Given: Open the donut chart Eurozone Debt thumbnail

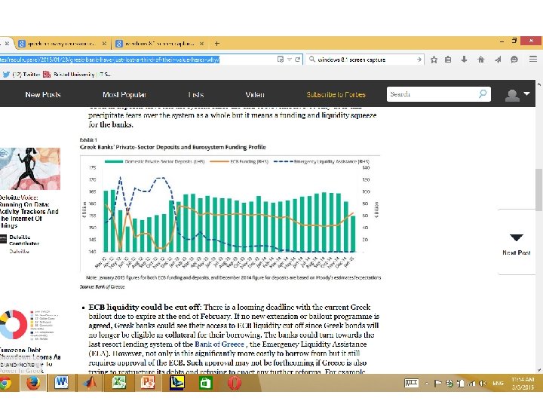Looking at the screenshot, I should pos(14,325).
